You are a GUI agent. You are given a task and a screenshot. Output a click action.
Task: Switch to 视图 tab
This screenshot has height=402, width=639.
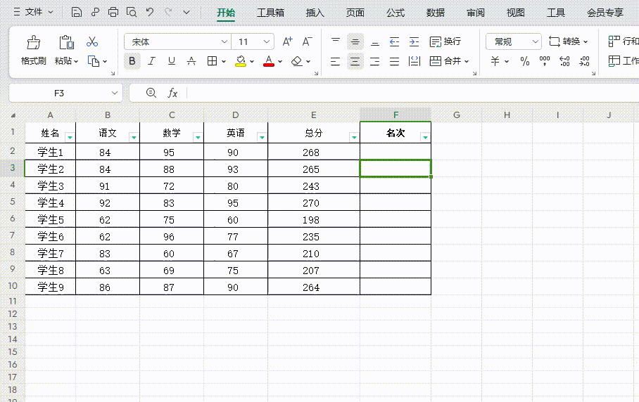pyautogui.click(x=516, y=13)
